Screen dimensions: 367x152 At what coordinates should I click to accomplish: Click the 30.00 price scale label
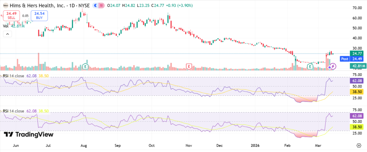coord(358,48)
